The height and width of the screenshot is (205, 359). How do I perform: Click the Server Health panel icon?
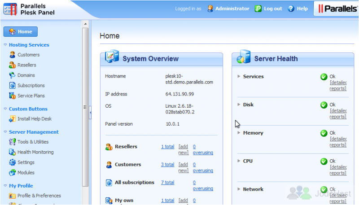pos(244,57)
